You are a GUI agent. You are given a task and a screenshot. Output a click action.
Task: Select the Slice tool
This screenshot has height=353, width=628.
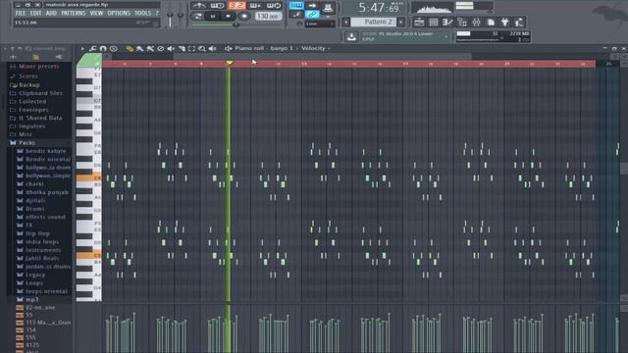(182, 48)
